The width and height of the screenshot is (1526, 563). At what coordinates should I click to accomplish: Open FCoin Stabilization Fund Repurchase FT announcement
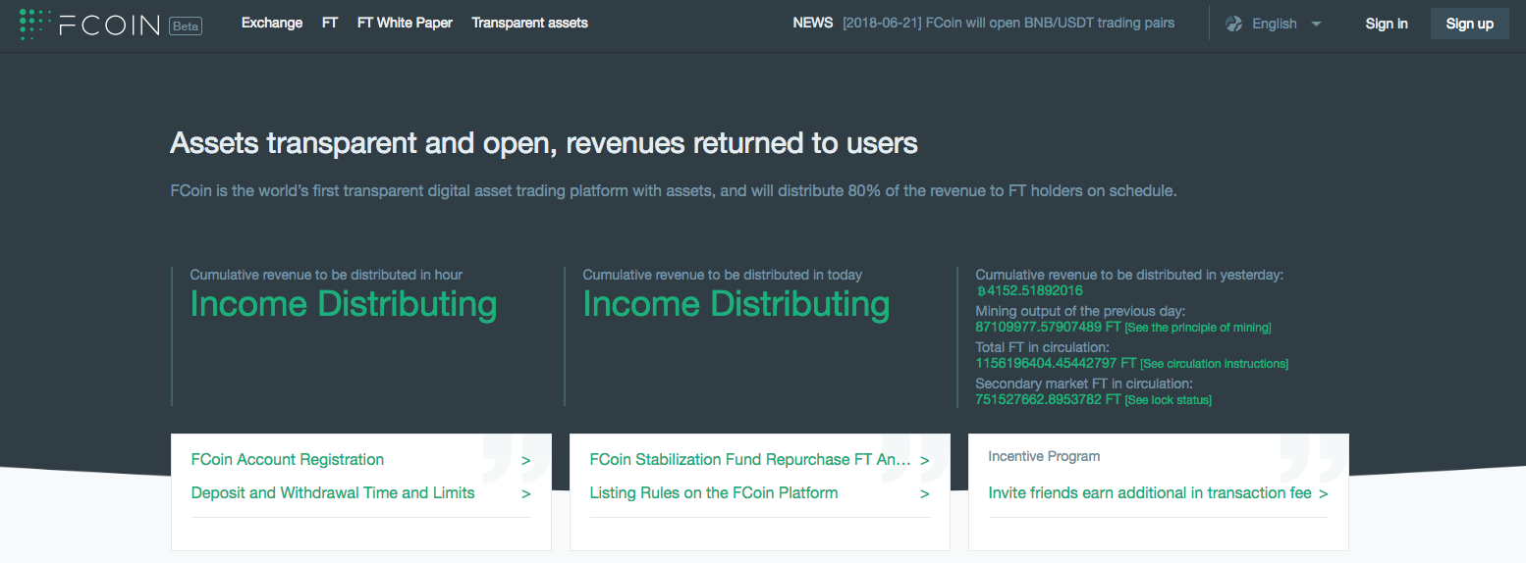point(751,459)
